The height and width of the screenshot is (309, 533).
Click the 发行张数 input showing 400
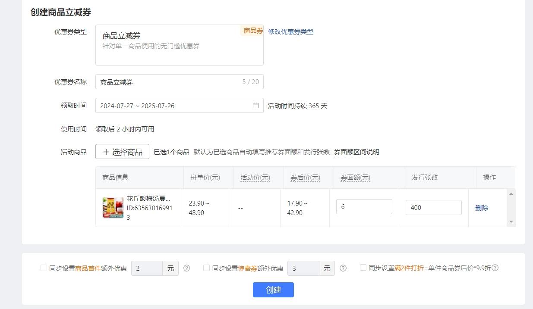click(x=433, y=207)
